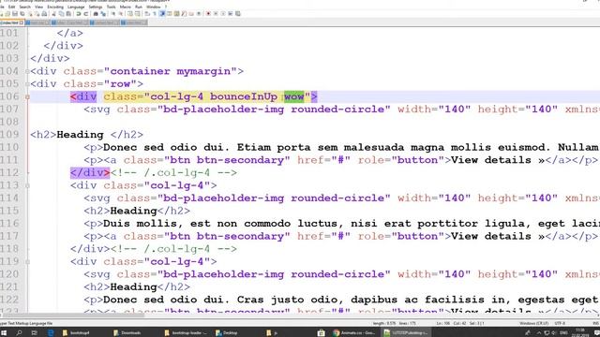Screen dimensions: 600x337
Task: Click the UTF-8 encoding status entry
Action: 560,323
